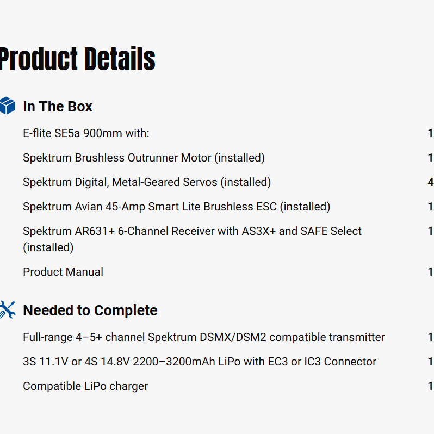The height and width of the screenshot is (434, 434).
Task: Select the quantity for Compatible LiPo charger
Action: 430,386
